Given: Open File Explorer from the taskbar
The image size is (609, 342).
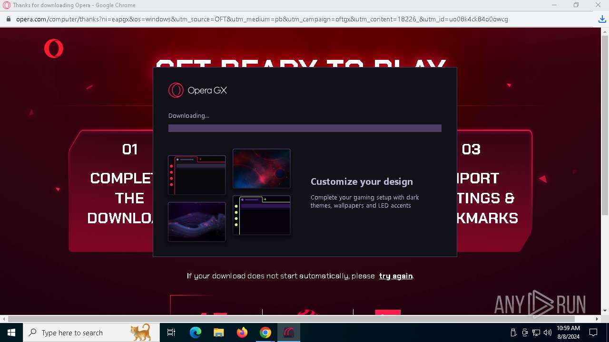Looking at the screenshot, I should (218, 332).
